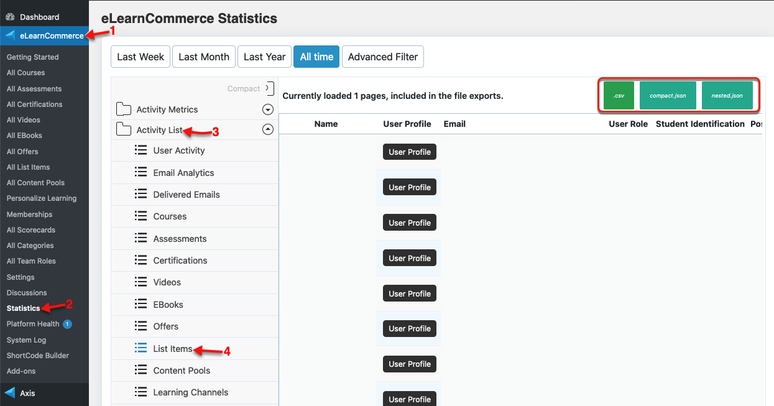Select User Activity in the Activity List
Image resolution: width=774 pixels, height=406 pixels.
tap(195, 150)
